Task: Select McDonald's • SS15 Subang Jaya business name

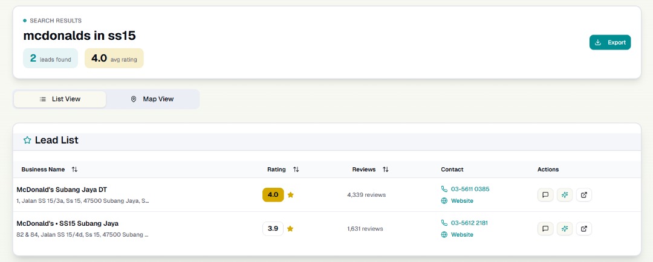Action: click(68, 223)
